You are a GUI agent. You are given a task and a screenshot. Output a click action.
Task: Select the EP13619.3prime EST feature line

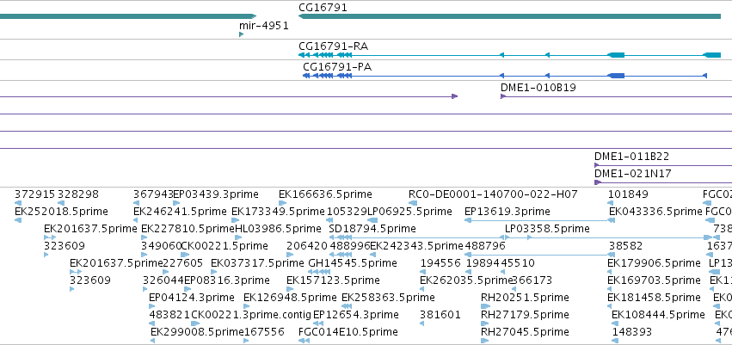pos(539,220)
